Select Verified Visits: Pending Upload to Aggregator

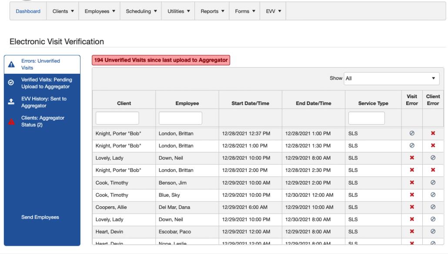coord(47,83)
